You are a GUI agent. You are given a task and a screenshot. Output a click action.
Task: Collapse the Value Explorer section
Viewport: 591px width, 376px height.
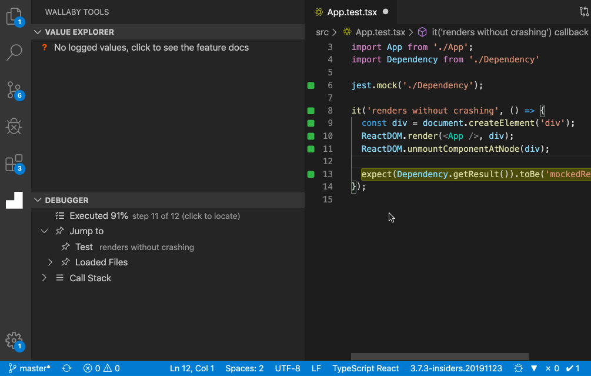pyautogui.click(x=38, y=32)
